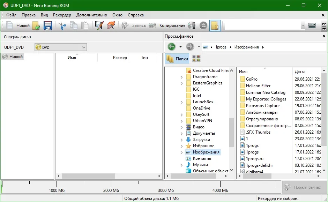The width and height of the screenshot is (328, 202).
Task: Open the recorder selection combo box arrow
Action: (303, 25)
